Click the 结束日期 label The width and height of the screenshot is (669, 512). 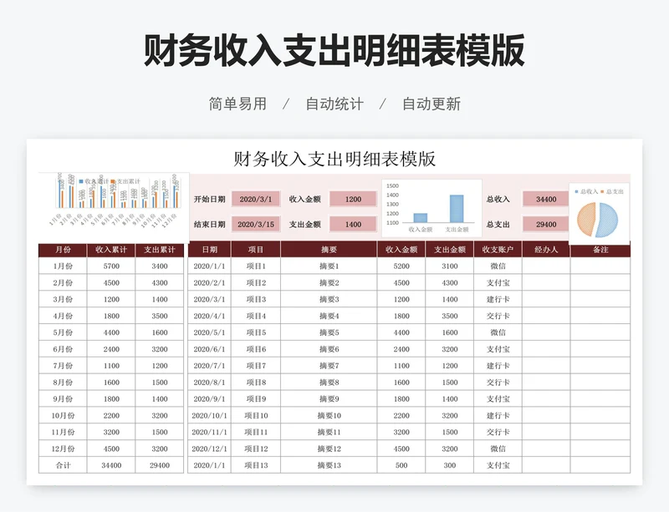coord(210,224)
